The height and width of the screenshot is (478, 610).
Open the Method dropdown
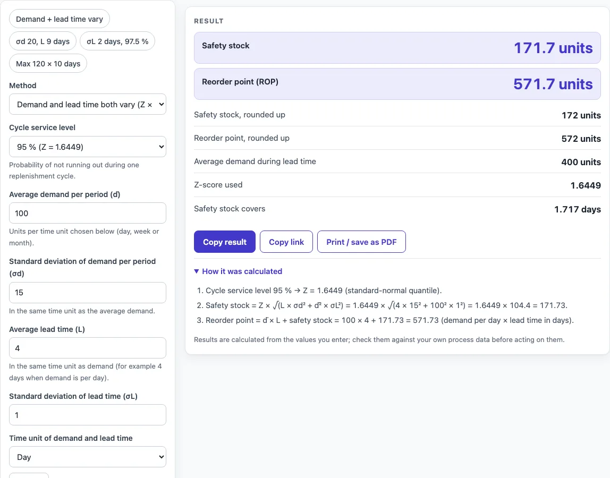coord(88,104)
